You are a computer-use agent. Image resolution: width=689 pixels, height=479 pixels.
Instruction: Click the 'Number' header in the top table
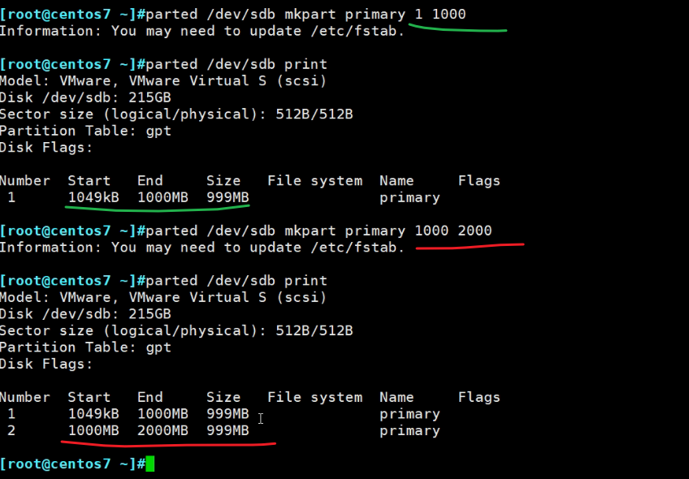coord(25,180)
